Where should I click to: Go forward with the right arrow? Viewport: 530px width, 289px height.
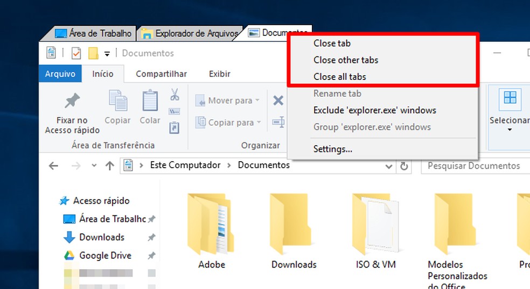pyautogui.click(x=76, y=165)
